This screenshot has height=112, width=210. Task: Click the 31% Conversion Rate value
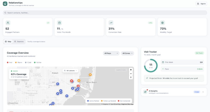[112, 29]
